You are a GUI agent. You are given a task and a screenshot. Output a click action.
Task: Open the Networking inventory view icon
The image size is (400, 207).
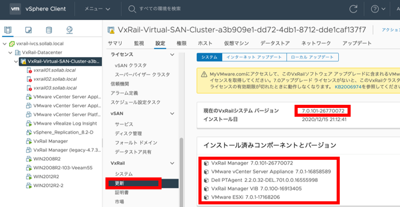pos(70,30)
